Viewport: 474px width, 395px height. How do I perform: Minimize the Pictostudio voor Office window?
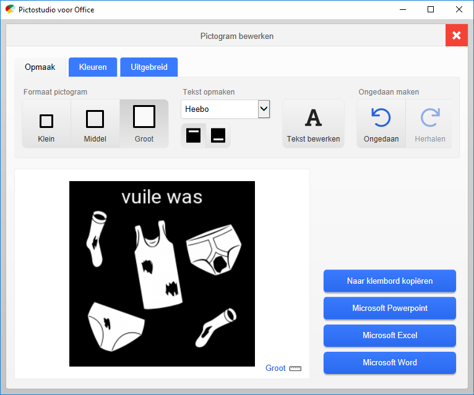pyautogui.click(x=403, y=9)
